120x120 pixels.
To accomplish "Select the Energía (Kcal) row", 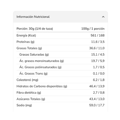I will tap(61, 35).
